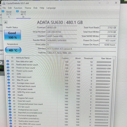
Task: Click status icon for Reallocated sector count
Action: 8,64
